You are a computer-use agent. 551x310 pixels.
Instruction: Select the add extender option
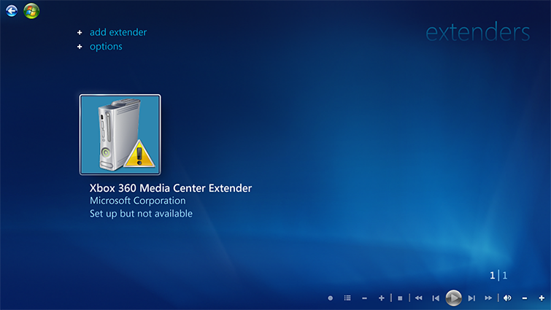(x=118, y=32)
